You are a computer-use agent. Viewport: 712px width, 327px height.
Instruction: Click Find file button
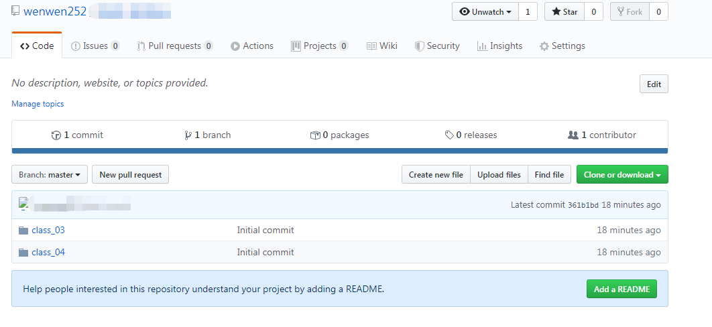550,175
